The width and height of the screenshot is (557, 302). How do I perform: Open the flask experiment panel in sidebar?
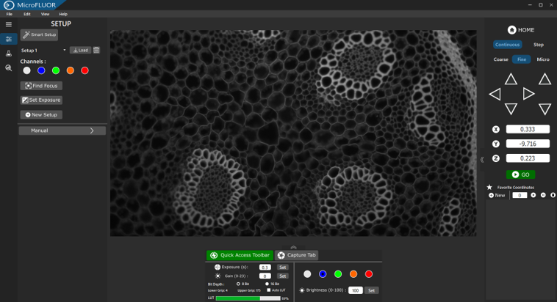tap(8, 54)
